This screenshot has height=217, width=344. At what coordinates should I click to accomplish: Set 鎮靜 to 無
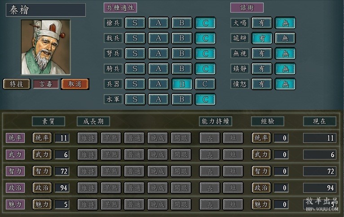(x=285, y=69)
